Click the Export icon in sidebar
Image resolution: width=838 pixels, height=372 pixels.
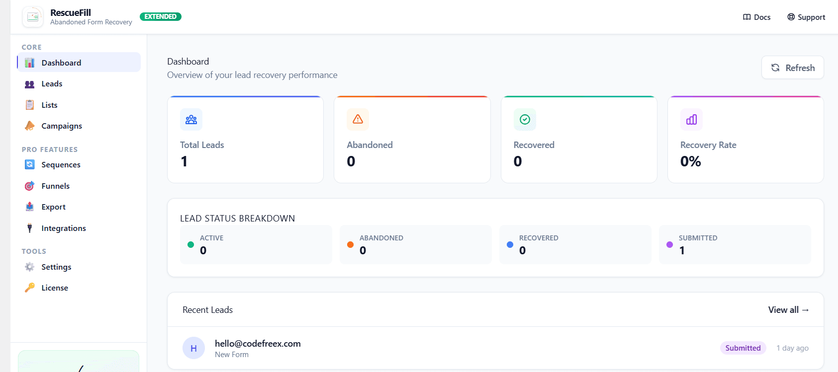click(x=30, y=207)
